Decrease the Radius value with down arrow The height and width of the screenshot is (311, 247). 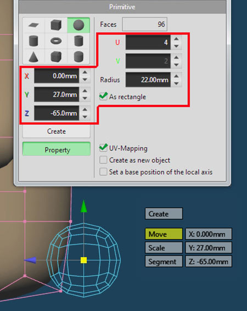[x=176, y=84]
